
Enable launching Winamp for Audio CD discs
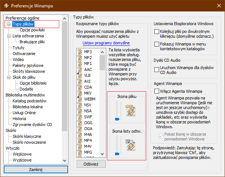[157, 69]
